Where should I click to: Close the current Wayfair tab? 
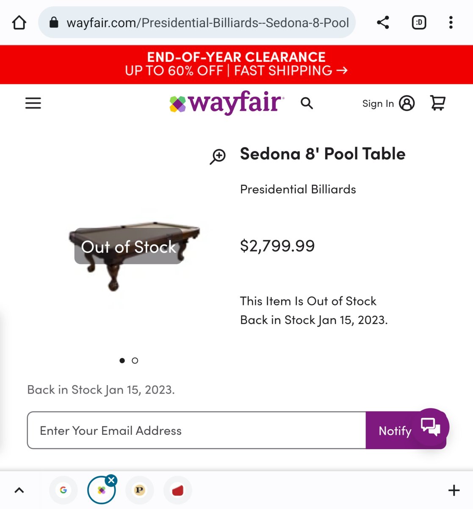tap(111, 480)
